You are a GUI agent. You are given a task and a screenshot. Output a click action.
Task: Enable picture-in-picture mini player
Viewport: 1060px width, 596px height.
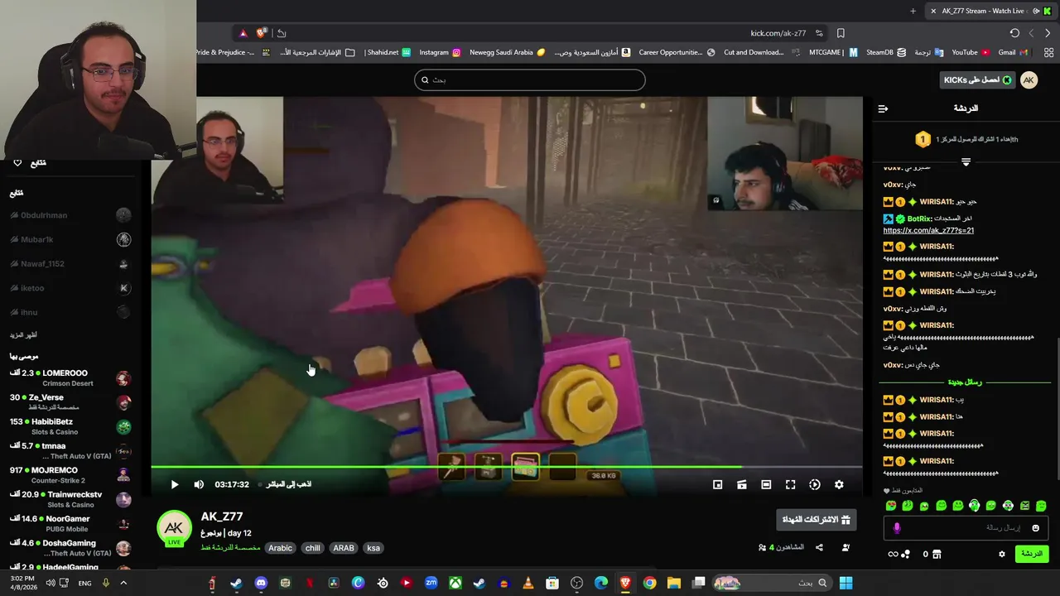[x=718, y=484]
